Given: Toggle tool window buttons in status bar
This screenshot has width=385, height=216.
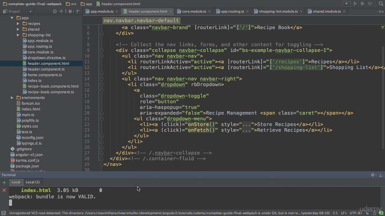Looking at the screenshot, I should tap(3, 213).
